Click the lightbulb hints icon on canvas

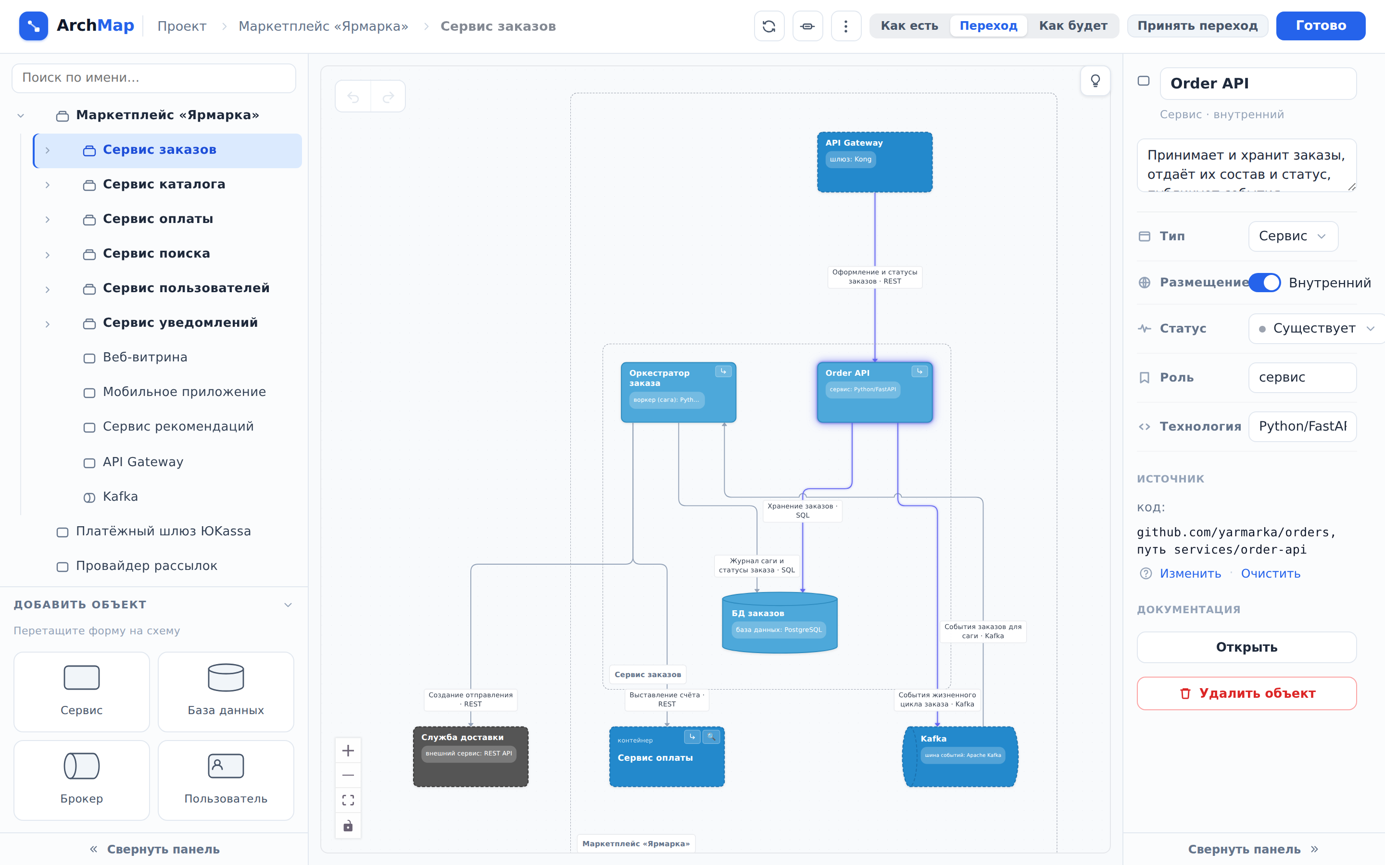pyautogui.click(x=1095, y=81)
